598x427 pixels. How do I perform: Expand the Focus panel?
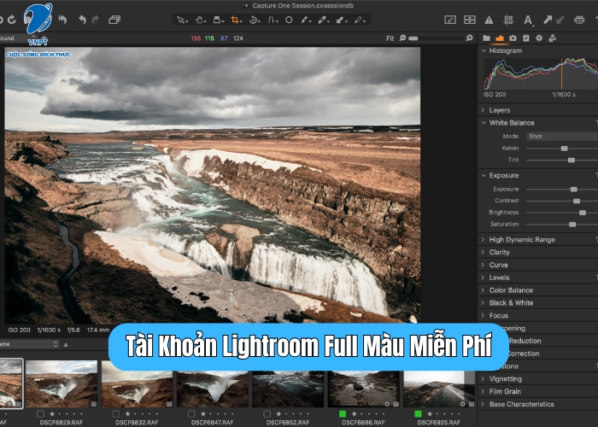[484, 315]
